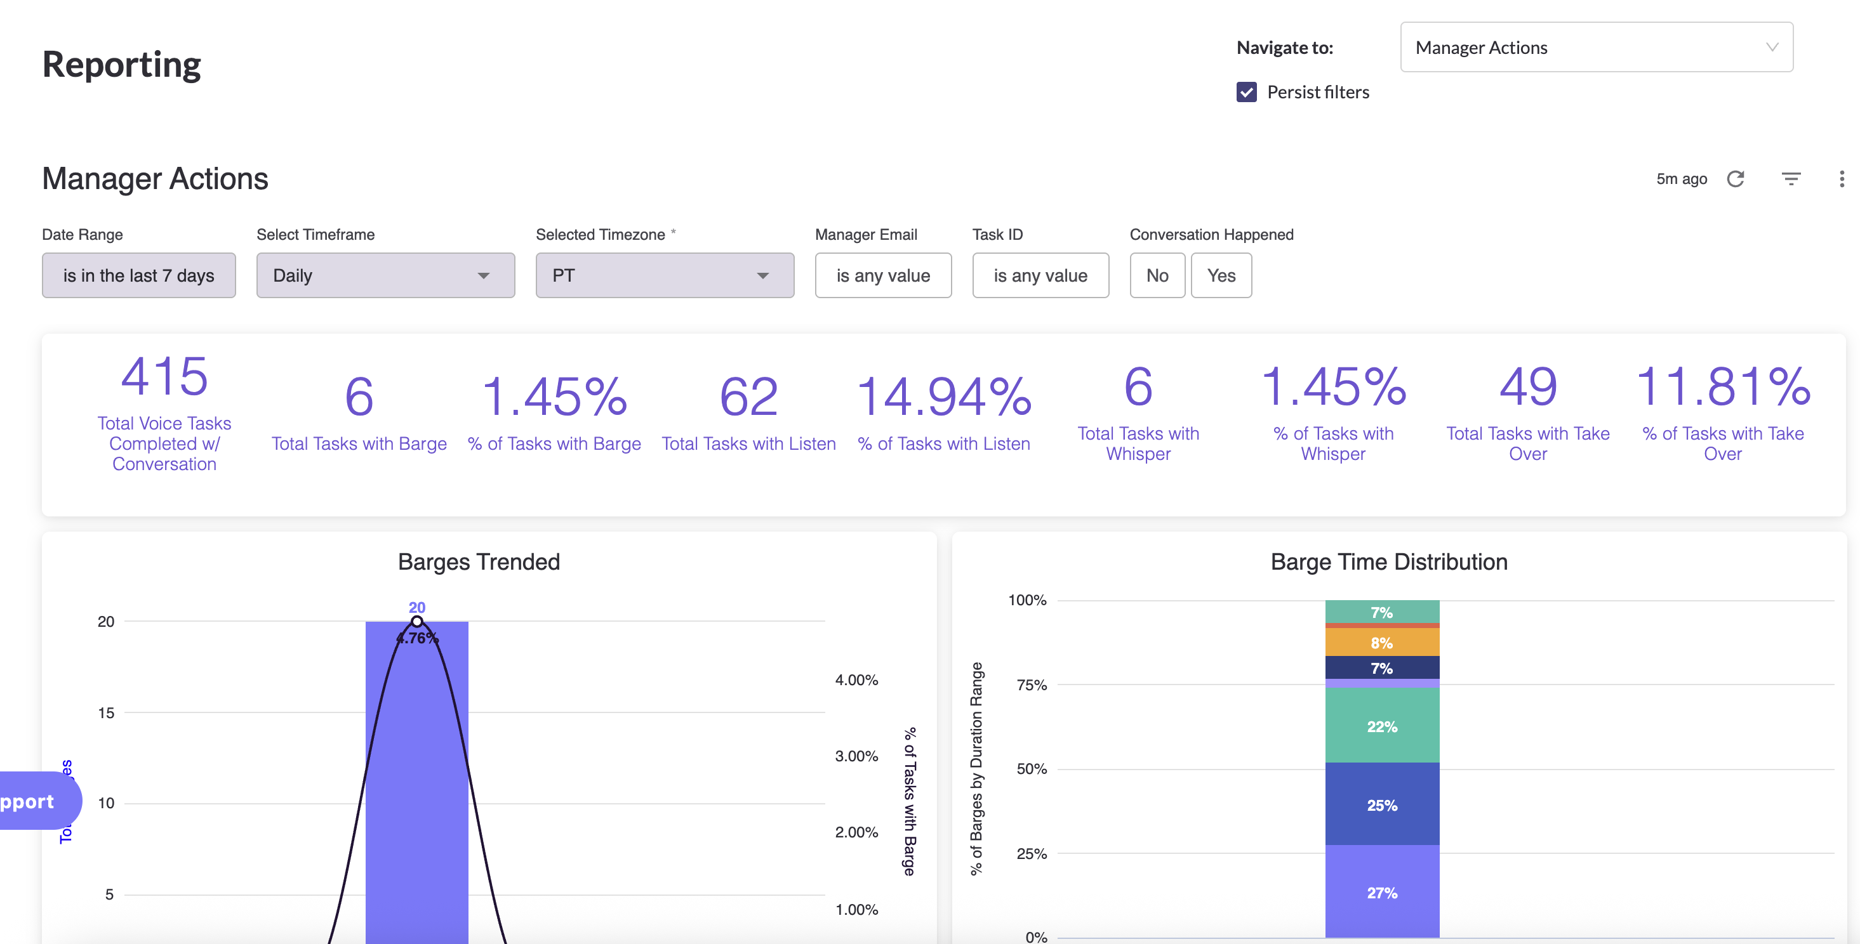
Task: Select No for Conversation Happened
Action: (x=1157, y=276)
